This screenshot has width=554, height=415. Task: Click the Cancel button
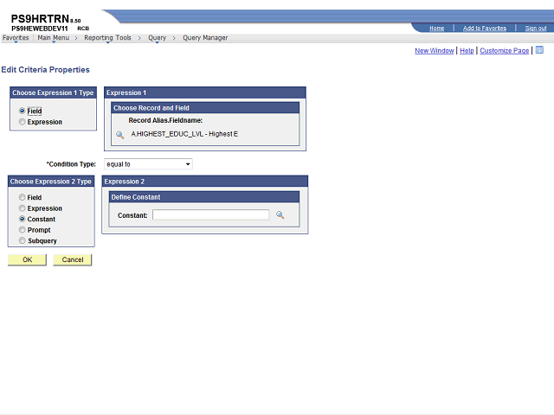(73, 259)
